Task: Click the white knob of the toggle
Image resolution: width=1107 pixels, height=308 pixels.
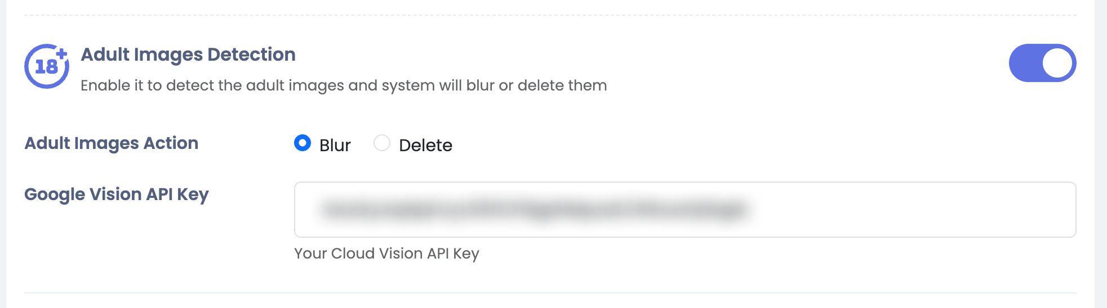Action: (x=1057, y=63)
